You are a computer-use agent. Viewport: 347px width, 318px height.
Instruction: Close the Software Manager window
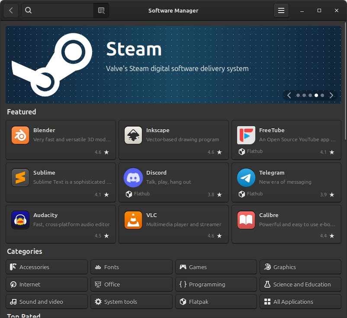[x=336, y=10]
